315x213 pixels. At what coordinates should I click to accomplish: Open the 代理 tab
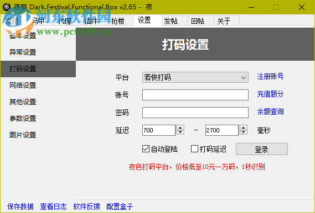[68, 21]
